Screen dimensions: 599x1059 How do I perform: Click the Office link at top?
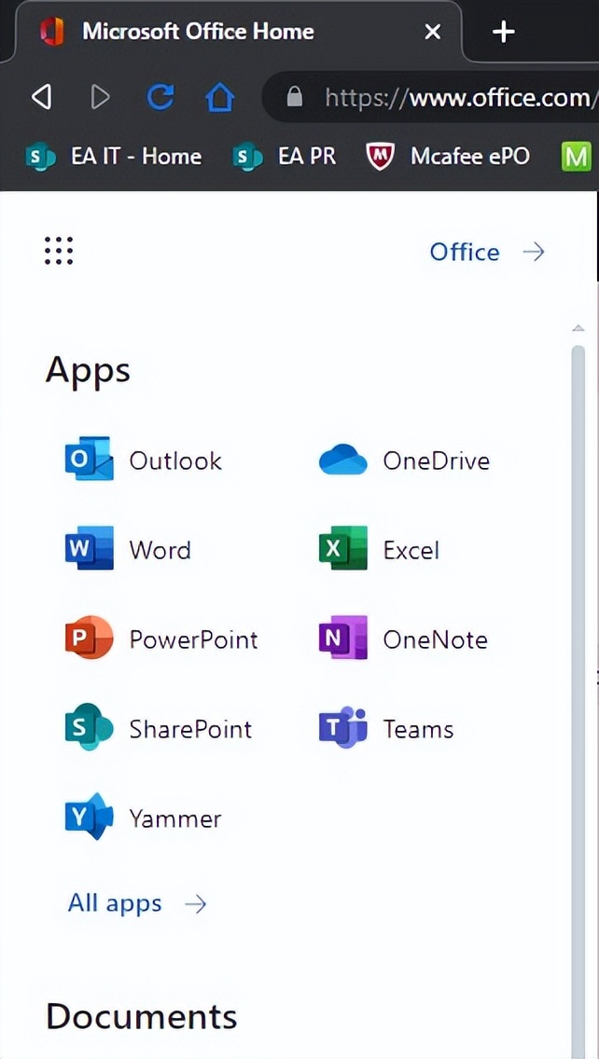pos(465,252)
